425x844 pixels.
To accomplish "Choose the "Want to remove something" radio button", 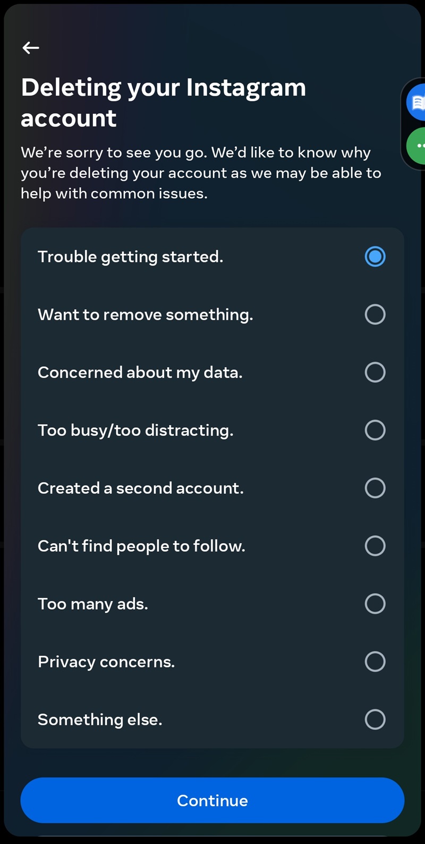I will click(x=375, y=315).
